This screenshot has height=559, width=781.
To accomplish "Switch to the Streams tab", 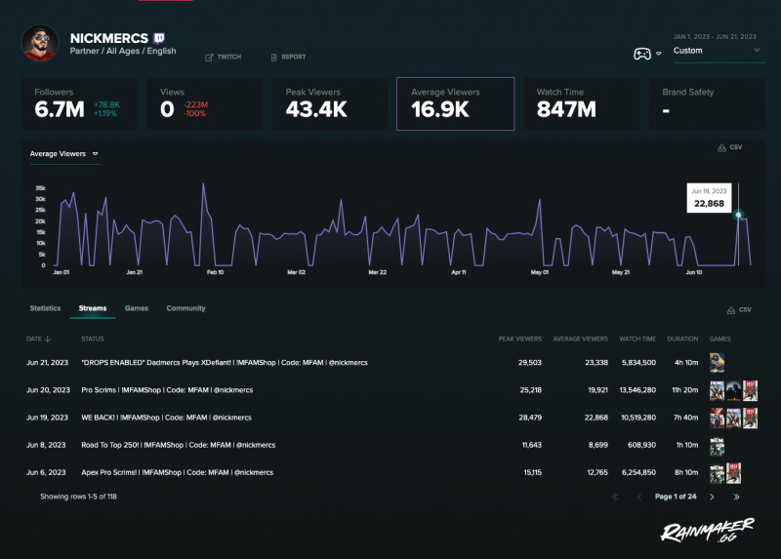I will 93,308.
